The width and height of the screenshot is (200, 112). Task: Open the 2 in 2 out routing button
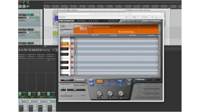[144, 17]
